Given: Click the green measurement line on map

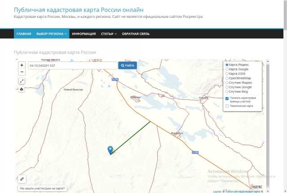Looking at the screenshot, I should (x=130, y=138).
